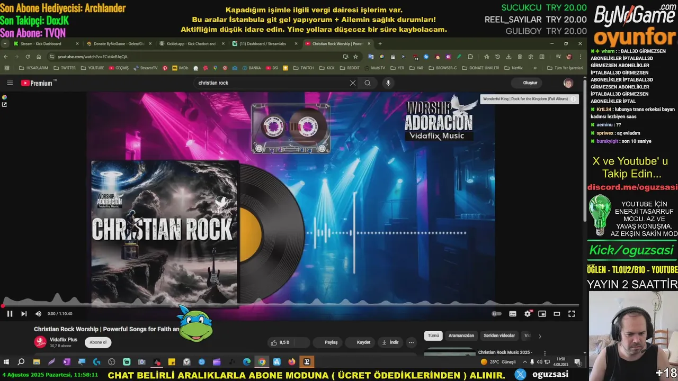This screenshot has width=678, height=381.
Task: Open the DONATE LİNKLERİ bookmark folder
Action: 480,68
